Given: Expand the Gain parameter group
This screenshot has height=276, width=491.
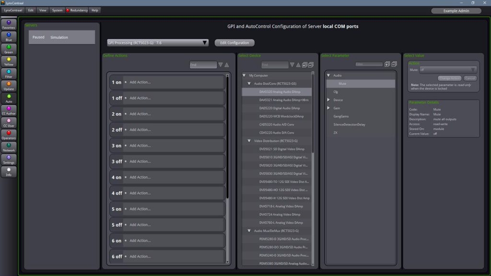Looking at the screenshot, I should tap(328, 108).
